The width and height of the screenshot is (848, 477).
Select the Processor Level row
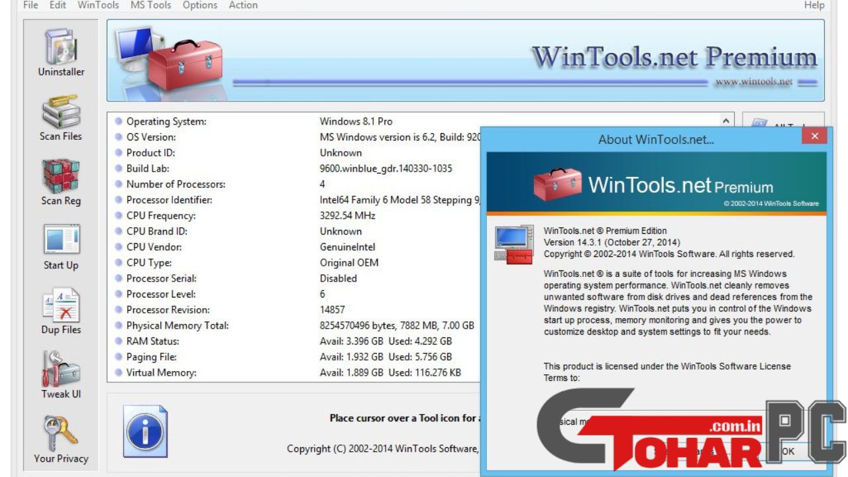tap(294, 294)
